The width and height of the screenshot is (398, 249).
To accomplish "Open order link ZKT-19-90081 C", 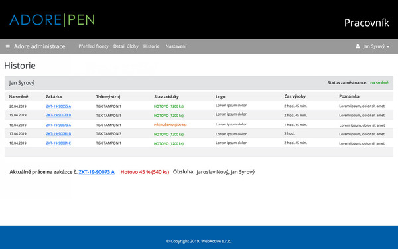I will (58, 143).
